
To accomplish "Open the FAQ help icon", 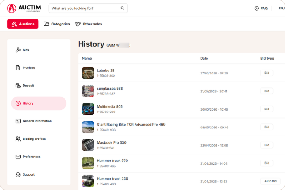I will pos(256,8).
